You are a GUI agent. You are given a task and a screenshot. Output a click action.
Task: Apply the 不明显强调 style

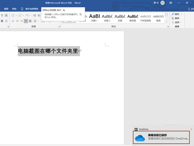pos(146,18)
